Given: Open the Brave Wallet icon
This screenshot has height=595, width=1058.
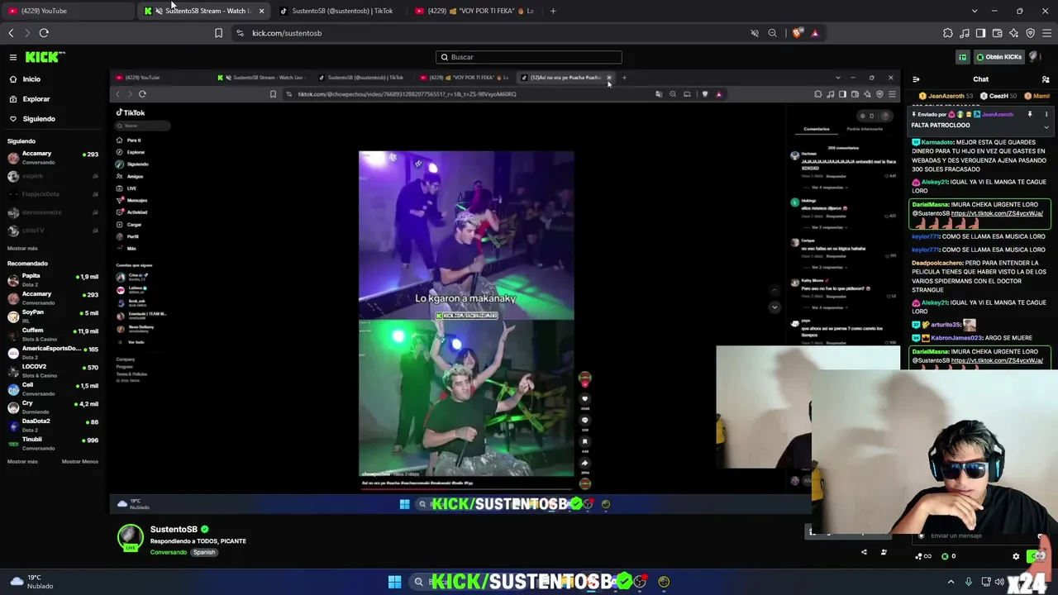Looking at the screenshot, I should (x=998, y=33).
